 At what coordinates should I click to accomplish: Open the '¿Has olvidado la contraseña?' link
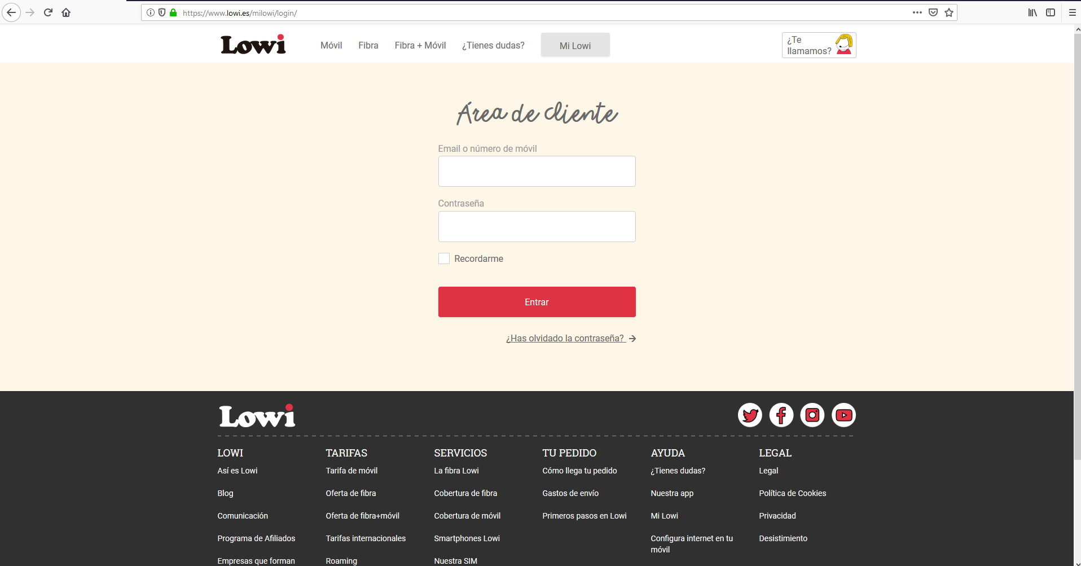pos(565,338)
